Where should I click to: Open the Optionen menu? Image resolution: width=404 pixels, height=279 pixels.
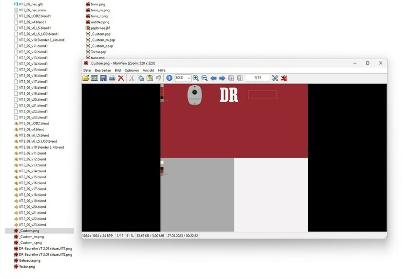131,71
